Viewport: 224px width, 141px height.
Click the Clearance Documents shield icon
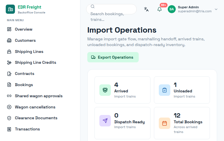pos(9,118)
